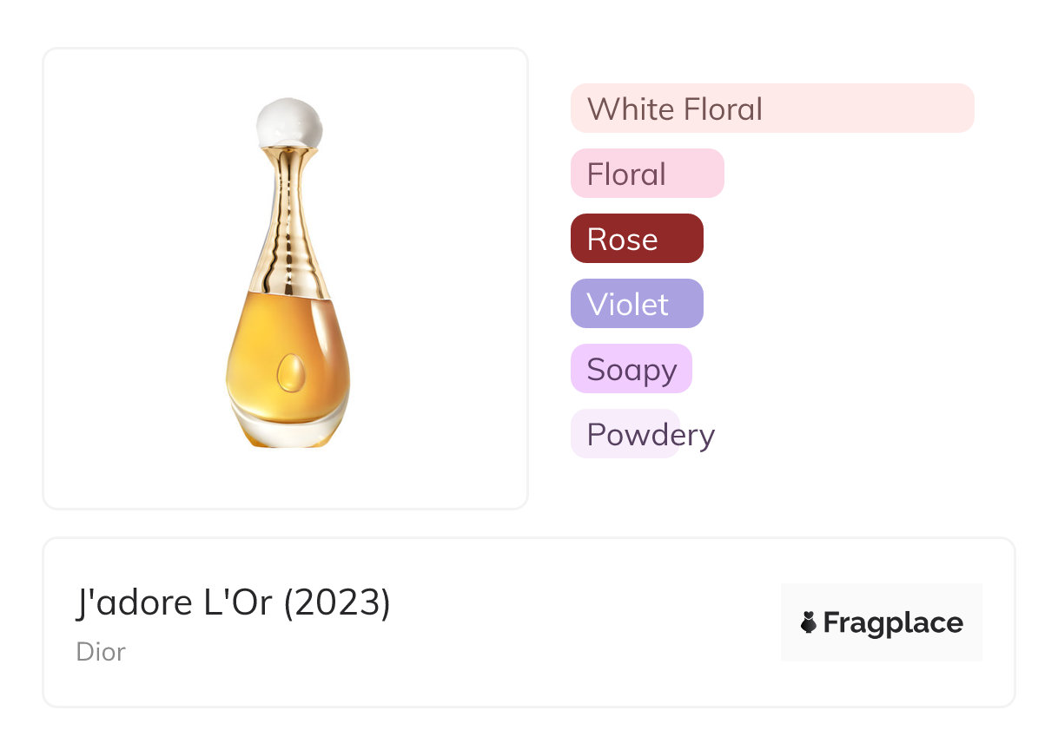Click the teardrop emblem on the bottle
Image resolution: width=1058 pixels, height=750 pixels.
pos(288,372)
